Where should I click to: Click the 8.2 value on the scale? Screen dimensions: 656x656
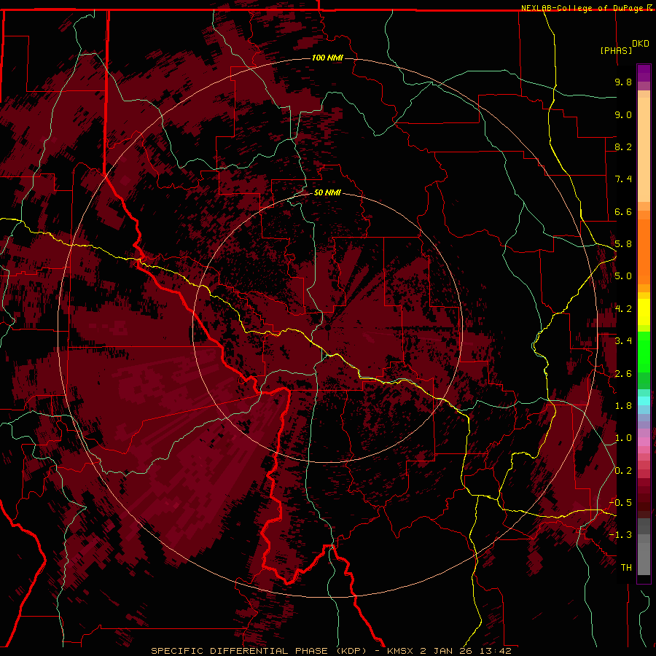(x=623, y=147)
